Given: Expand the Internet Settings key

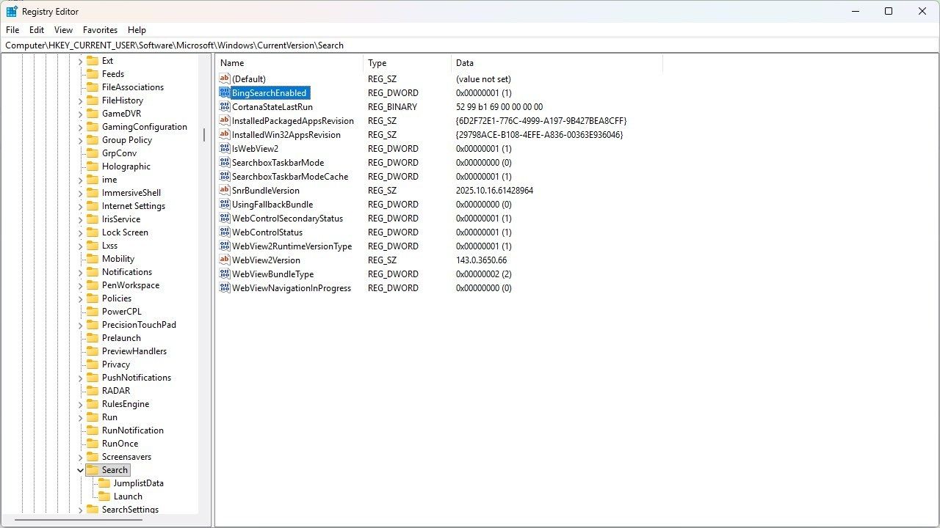Looking at the screenshot, I should pos(80,206).
